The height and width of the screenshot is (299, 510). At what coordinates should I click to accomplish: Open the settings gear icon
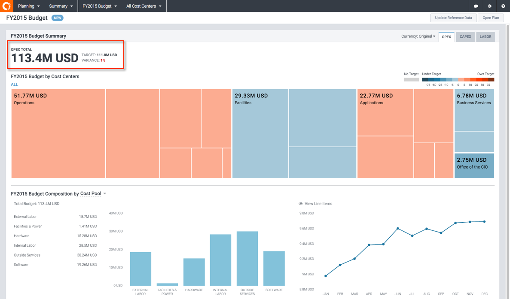click(489, 6)
